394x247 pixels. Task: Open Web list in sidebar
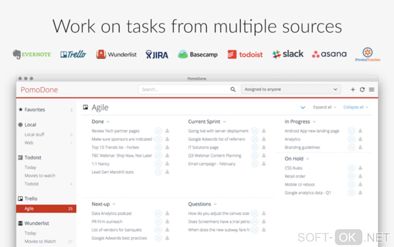click(x=29, y=143)
